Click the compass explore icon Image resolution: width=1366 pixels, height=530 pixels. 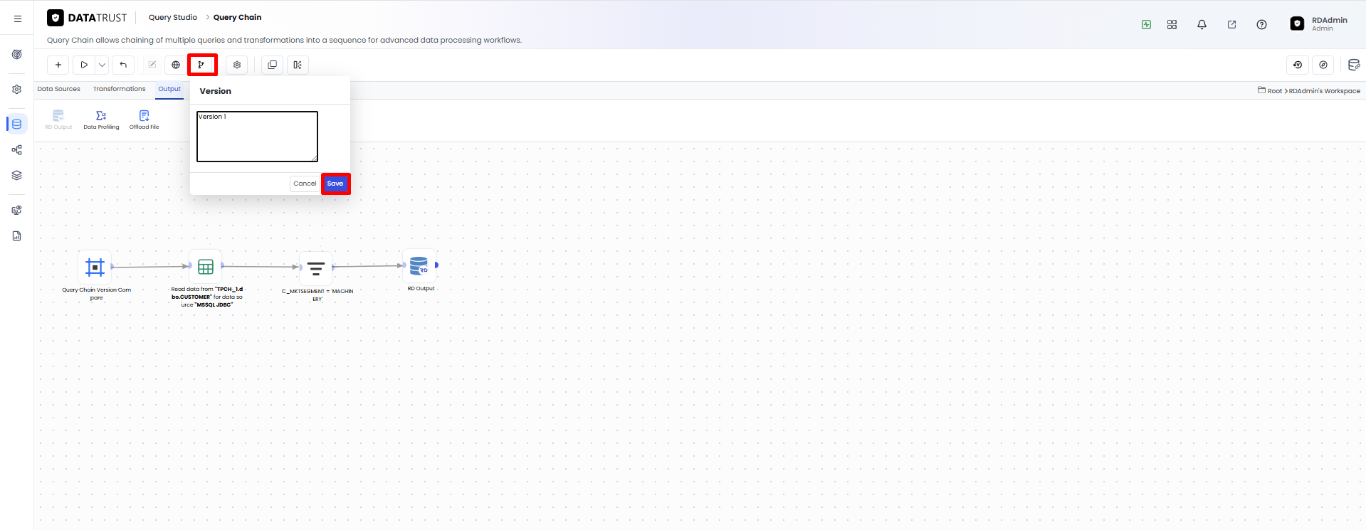coord(1323,65)
